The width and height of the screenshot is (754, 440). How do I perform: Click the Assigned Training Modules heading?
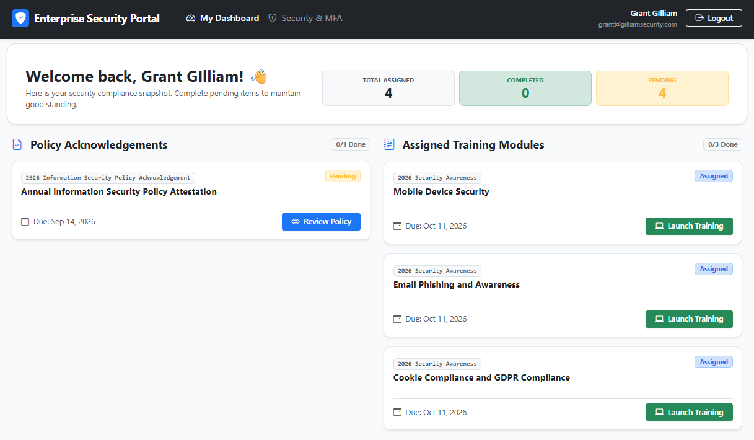(x=473, y=145)
